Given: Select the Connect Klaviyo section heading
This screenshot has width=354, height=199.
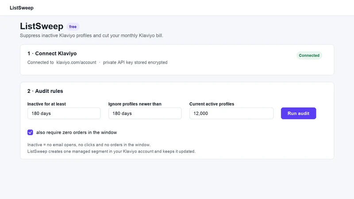Looking at the screenshot, I should tap(52, 54).
